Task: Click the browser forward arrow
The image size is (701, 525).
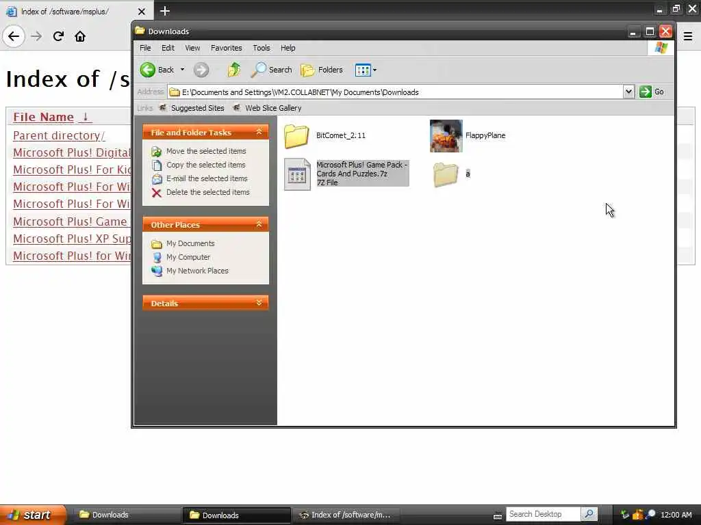Action: [x=36, y=36]
